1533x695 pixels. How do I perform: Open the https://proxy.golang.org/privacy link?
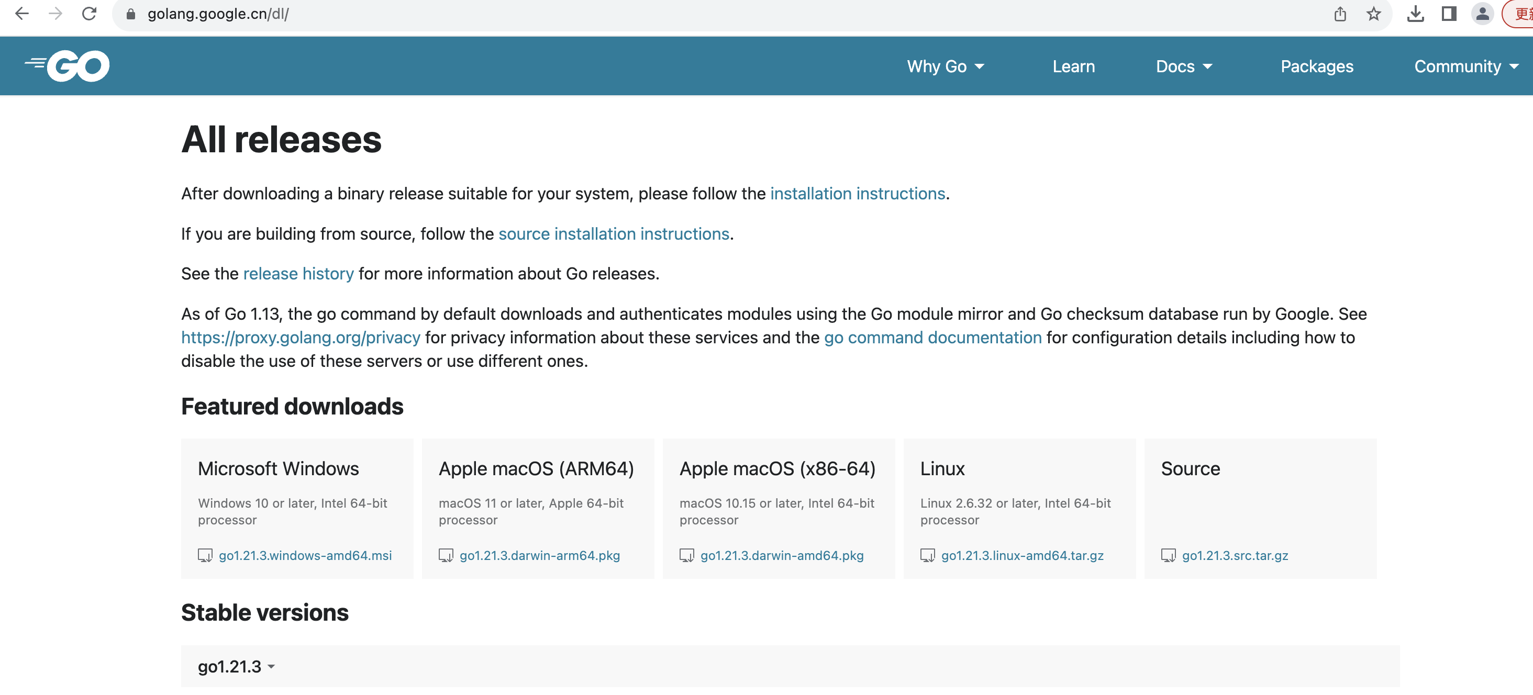click(301, 338)
